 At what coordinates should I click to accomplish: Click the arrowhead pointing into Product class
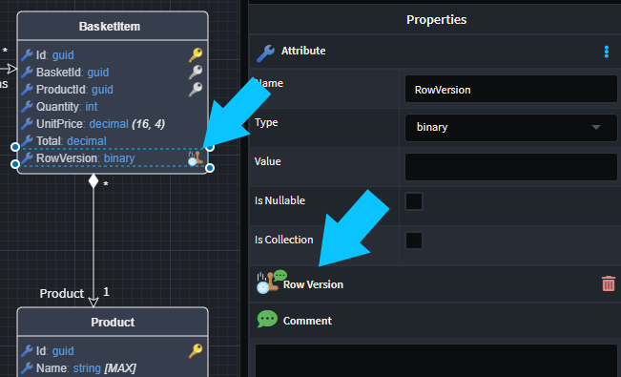[93, 302]
